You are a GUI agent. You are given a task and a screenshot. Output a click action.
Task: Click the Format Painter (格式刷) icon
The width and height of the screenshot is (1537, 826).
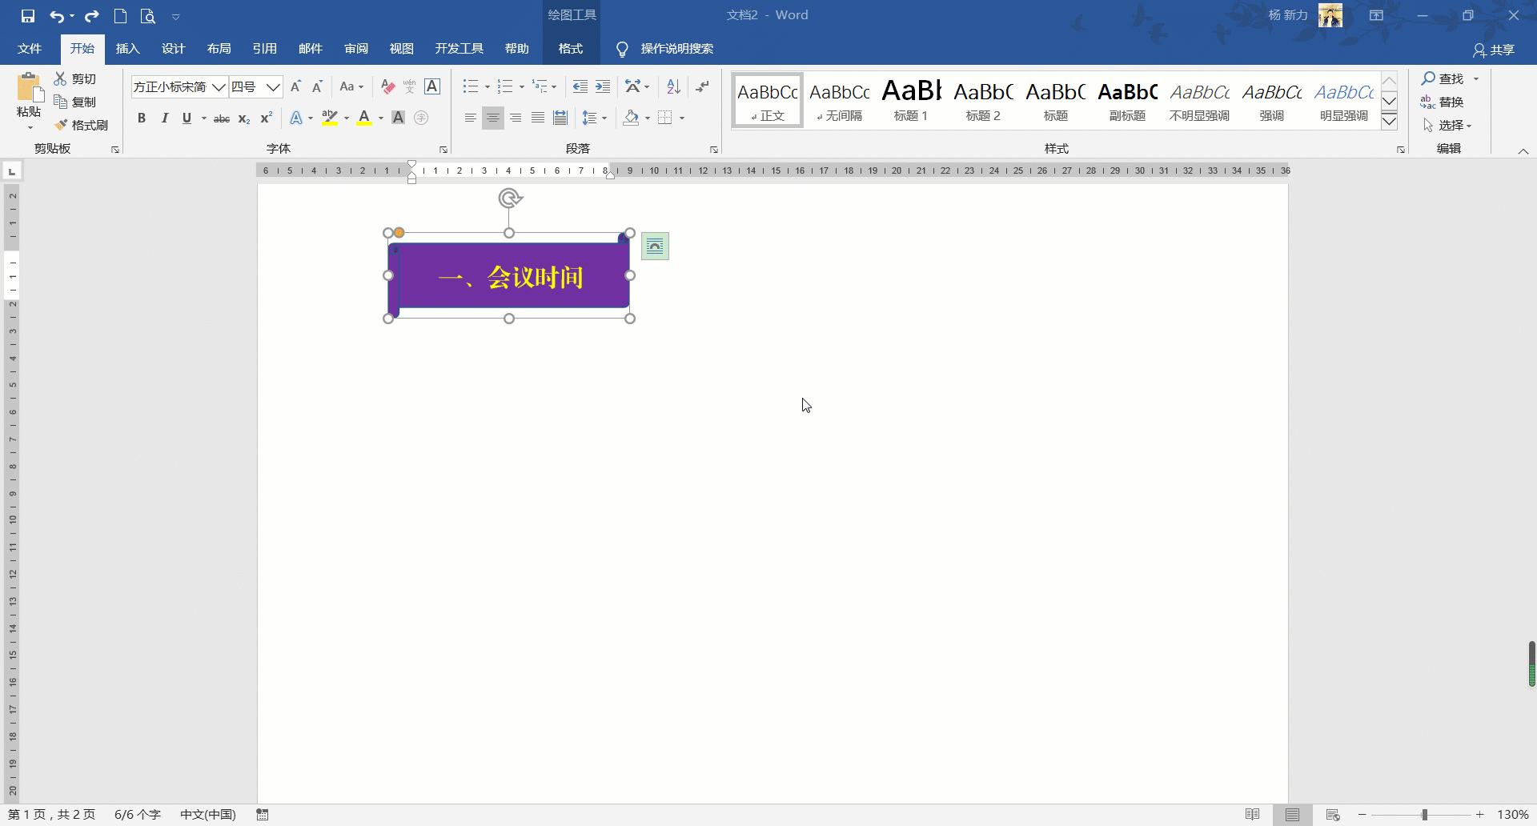tap(81, 125)
